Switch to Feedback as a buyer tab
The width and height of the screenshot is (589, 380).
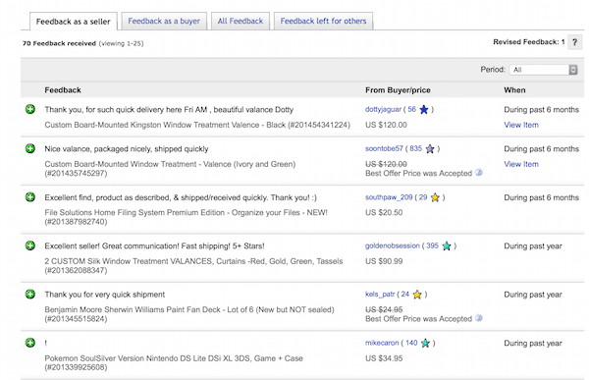pos(164,21)
